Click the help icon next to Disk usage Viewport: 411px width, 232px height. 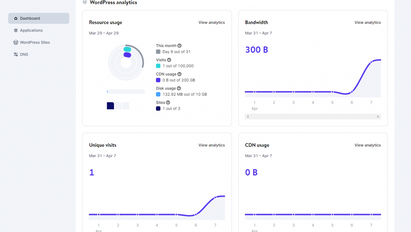click(x=179, y=88)
